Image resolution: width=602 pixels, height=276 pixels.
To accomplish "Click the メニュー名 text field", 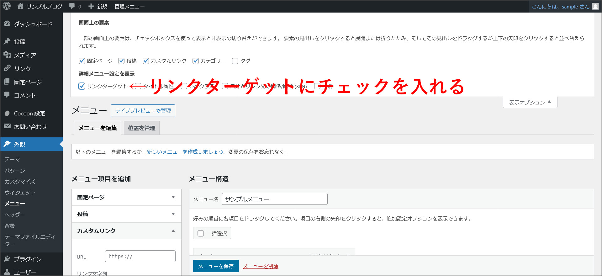I will click(x=274, y=199).
